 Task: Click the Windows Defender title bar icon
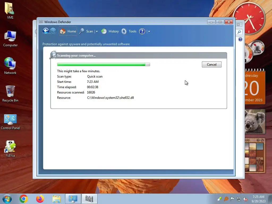click(41, 22)
